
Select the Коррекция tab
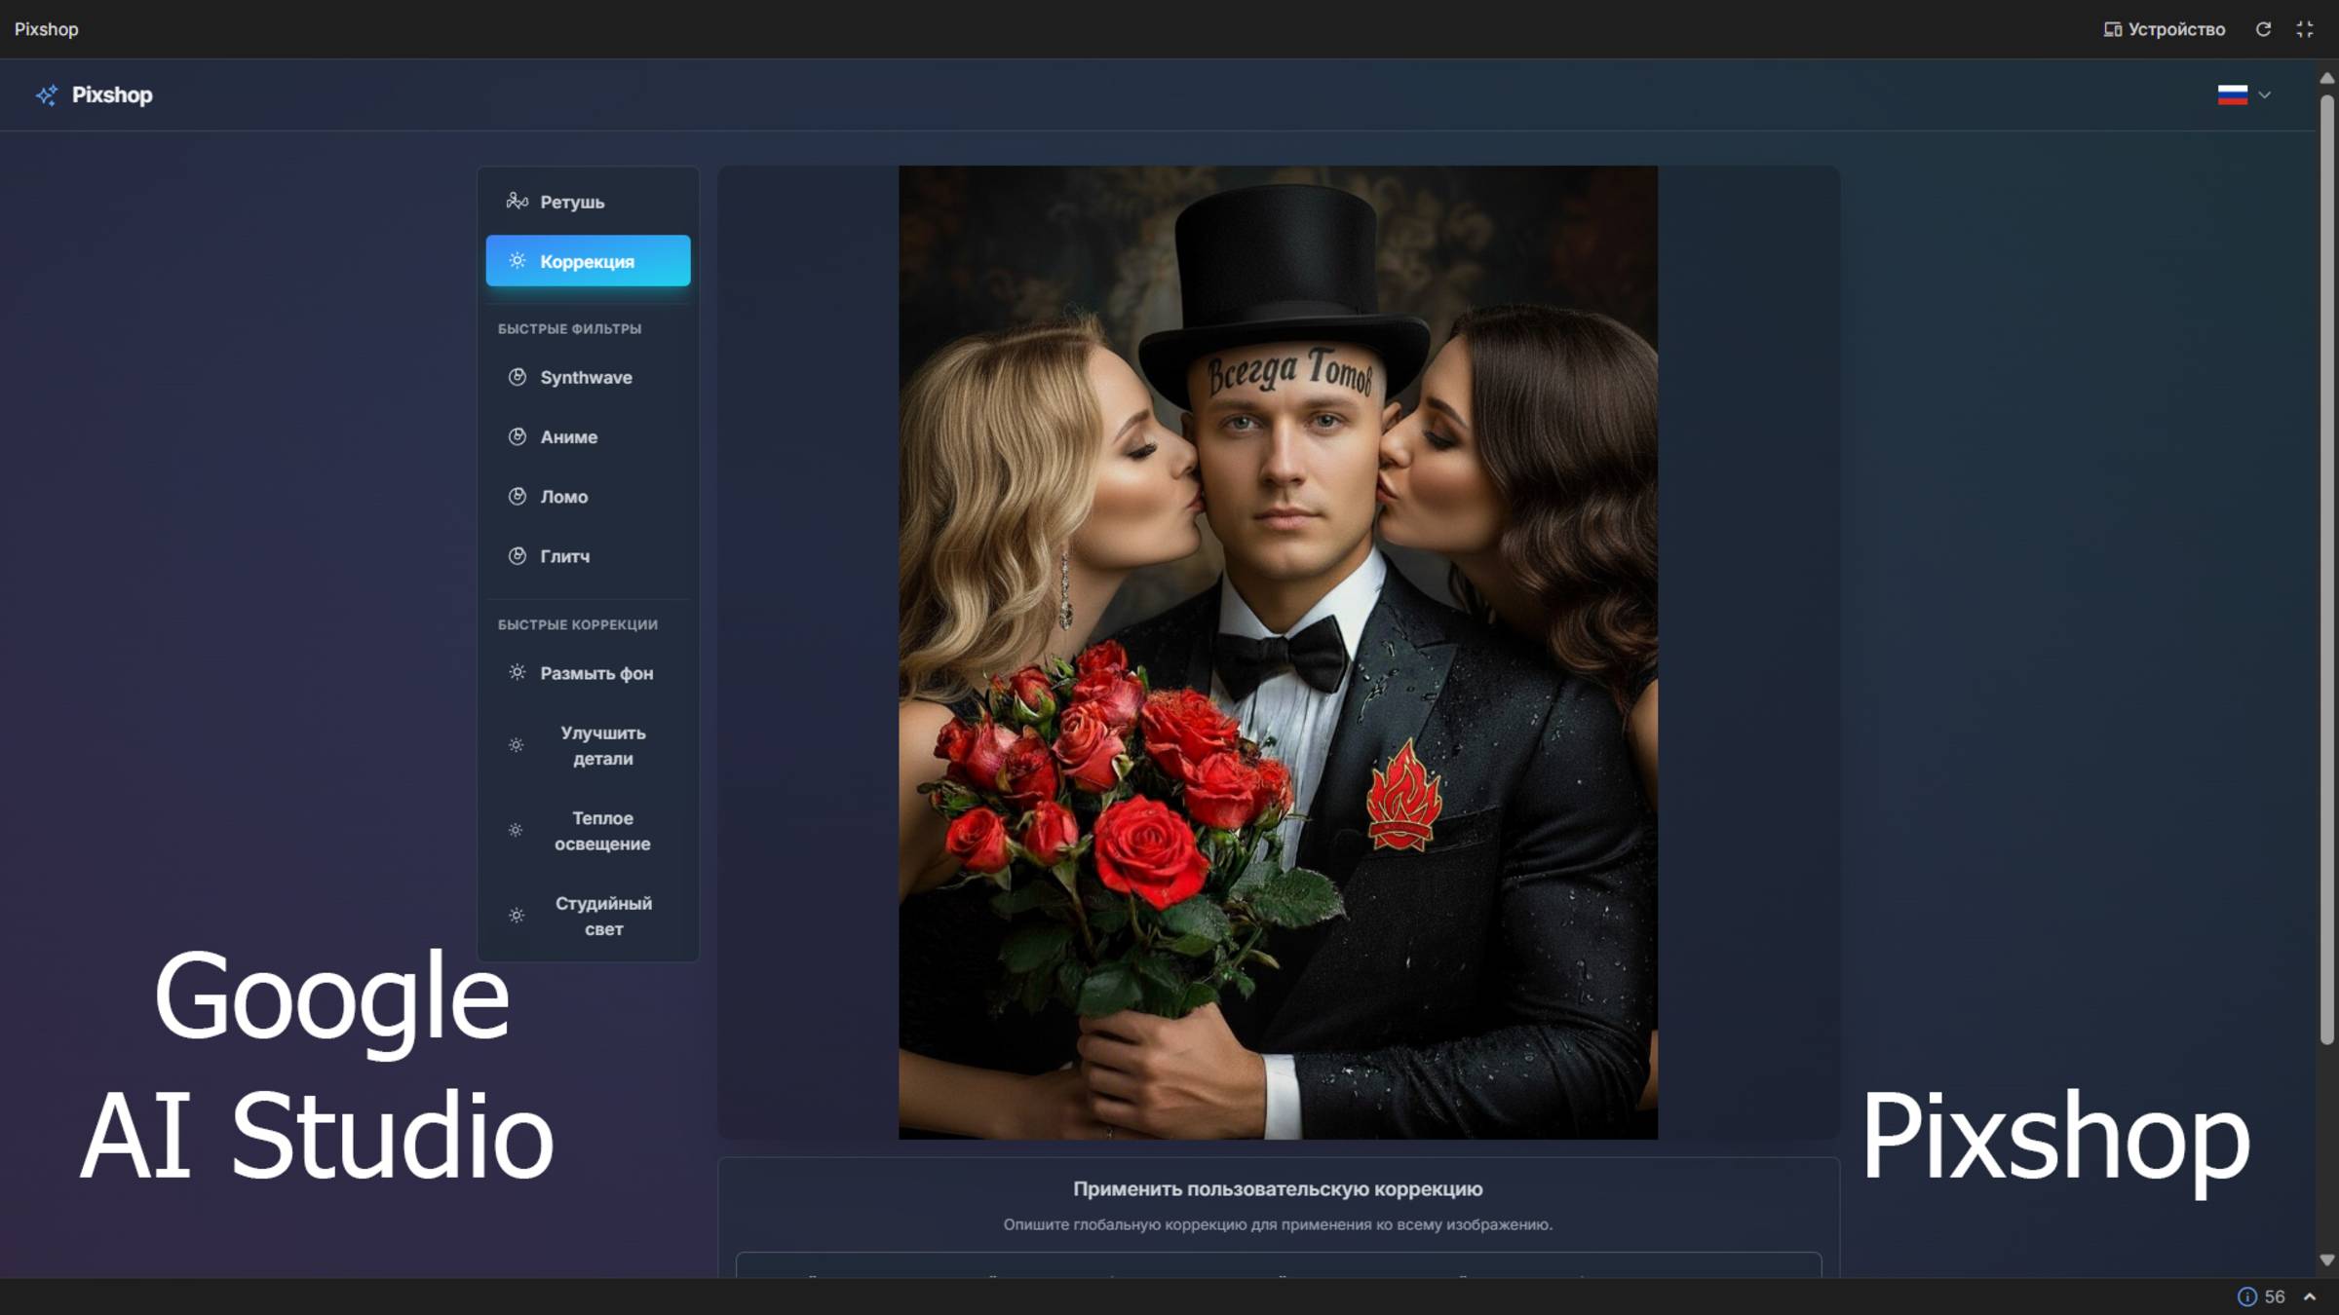588,261
